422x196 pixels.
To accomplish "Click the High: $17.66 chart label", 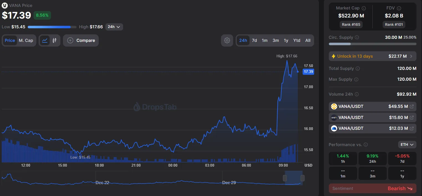I will point(287,56).
